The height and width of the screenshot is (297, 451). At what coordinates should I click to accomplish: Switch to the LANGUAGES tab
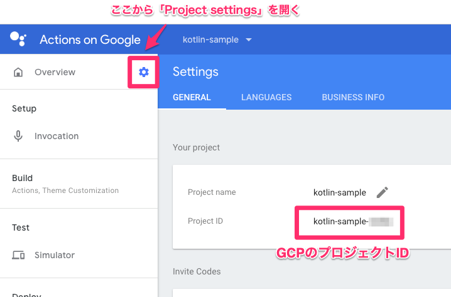pos(266,97)
